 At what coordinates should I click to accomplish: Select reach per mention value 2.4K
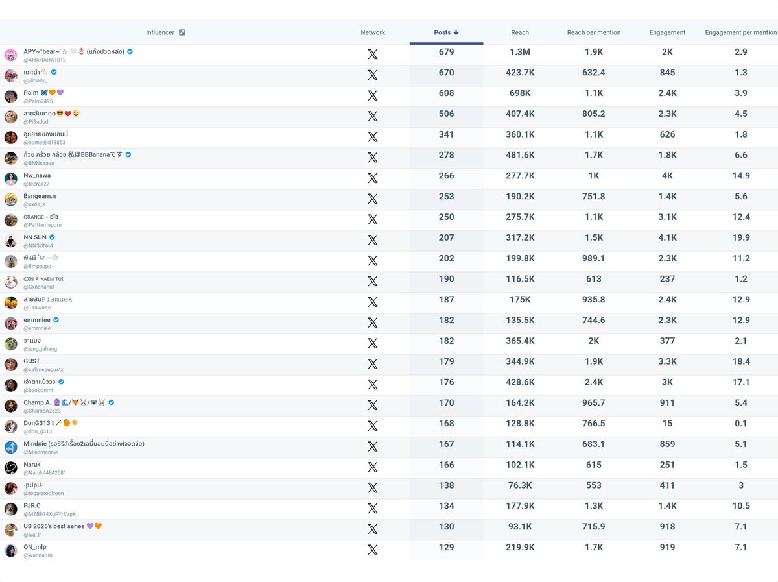point(594,382)
